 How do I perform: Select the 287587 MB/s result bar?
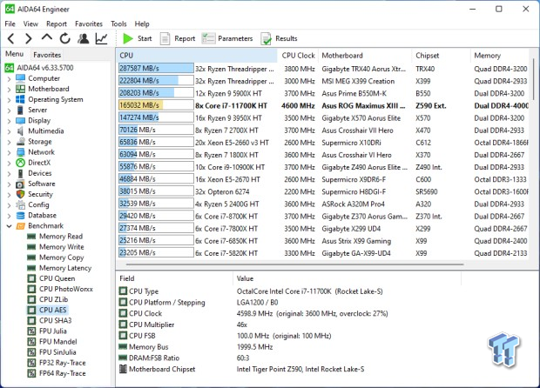pos(156,69)
